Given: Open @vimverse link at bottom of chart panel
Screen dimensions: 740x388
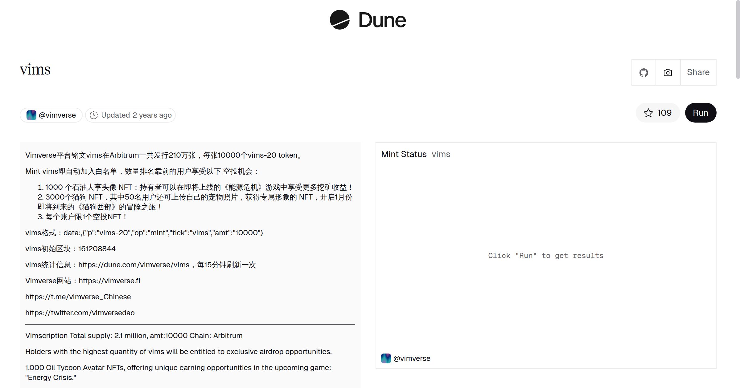Looking at the screenshot, I should click(412, 358).
